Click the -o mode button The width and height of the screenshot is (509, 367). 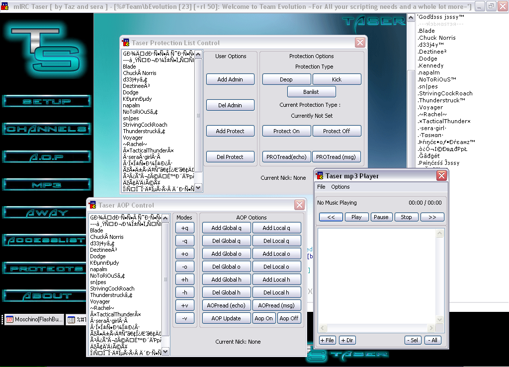coord(185,267)
